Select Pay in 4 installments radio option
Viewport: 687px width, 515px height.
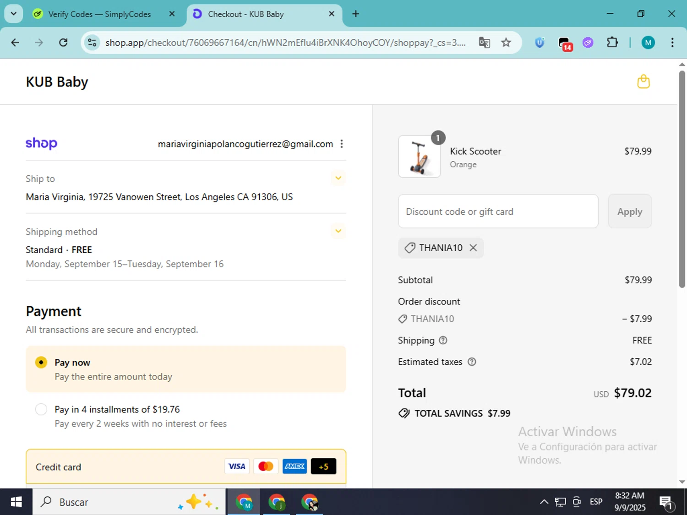(41, 409)
